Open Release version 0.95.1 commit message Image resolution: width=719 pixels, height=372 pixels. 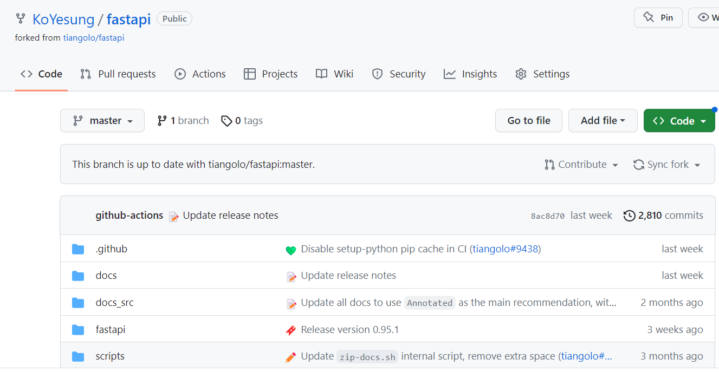(x=350, y=330)
